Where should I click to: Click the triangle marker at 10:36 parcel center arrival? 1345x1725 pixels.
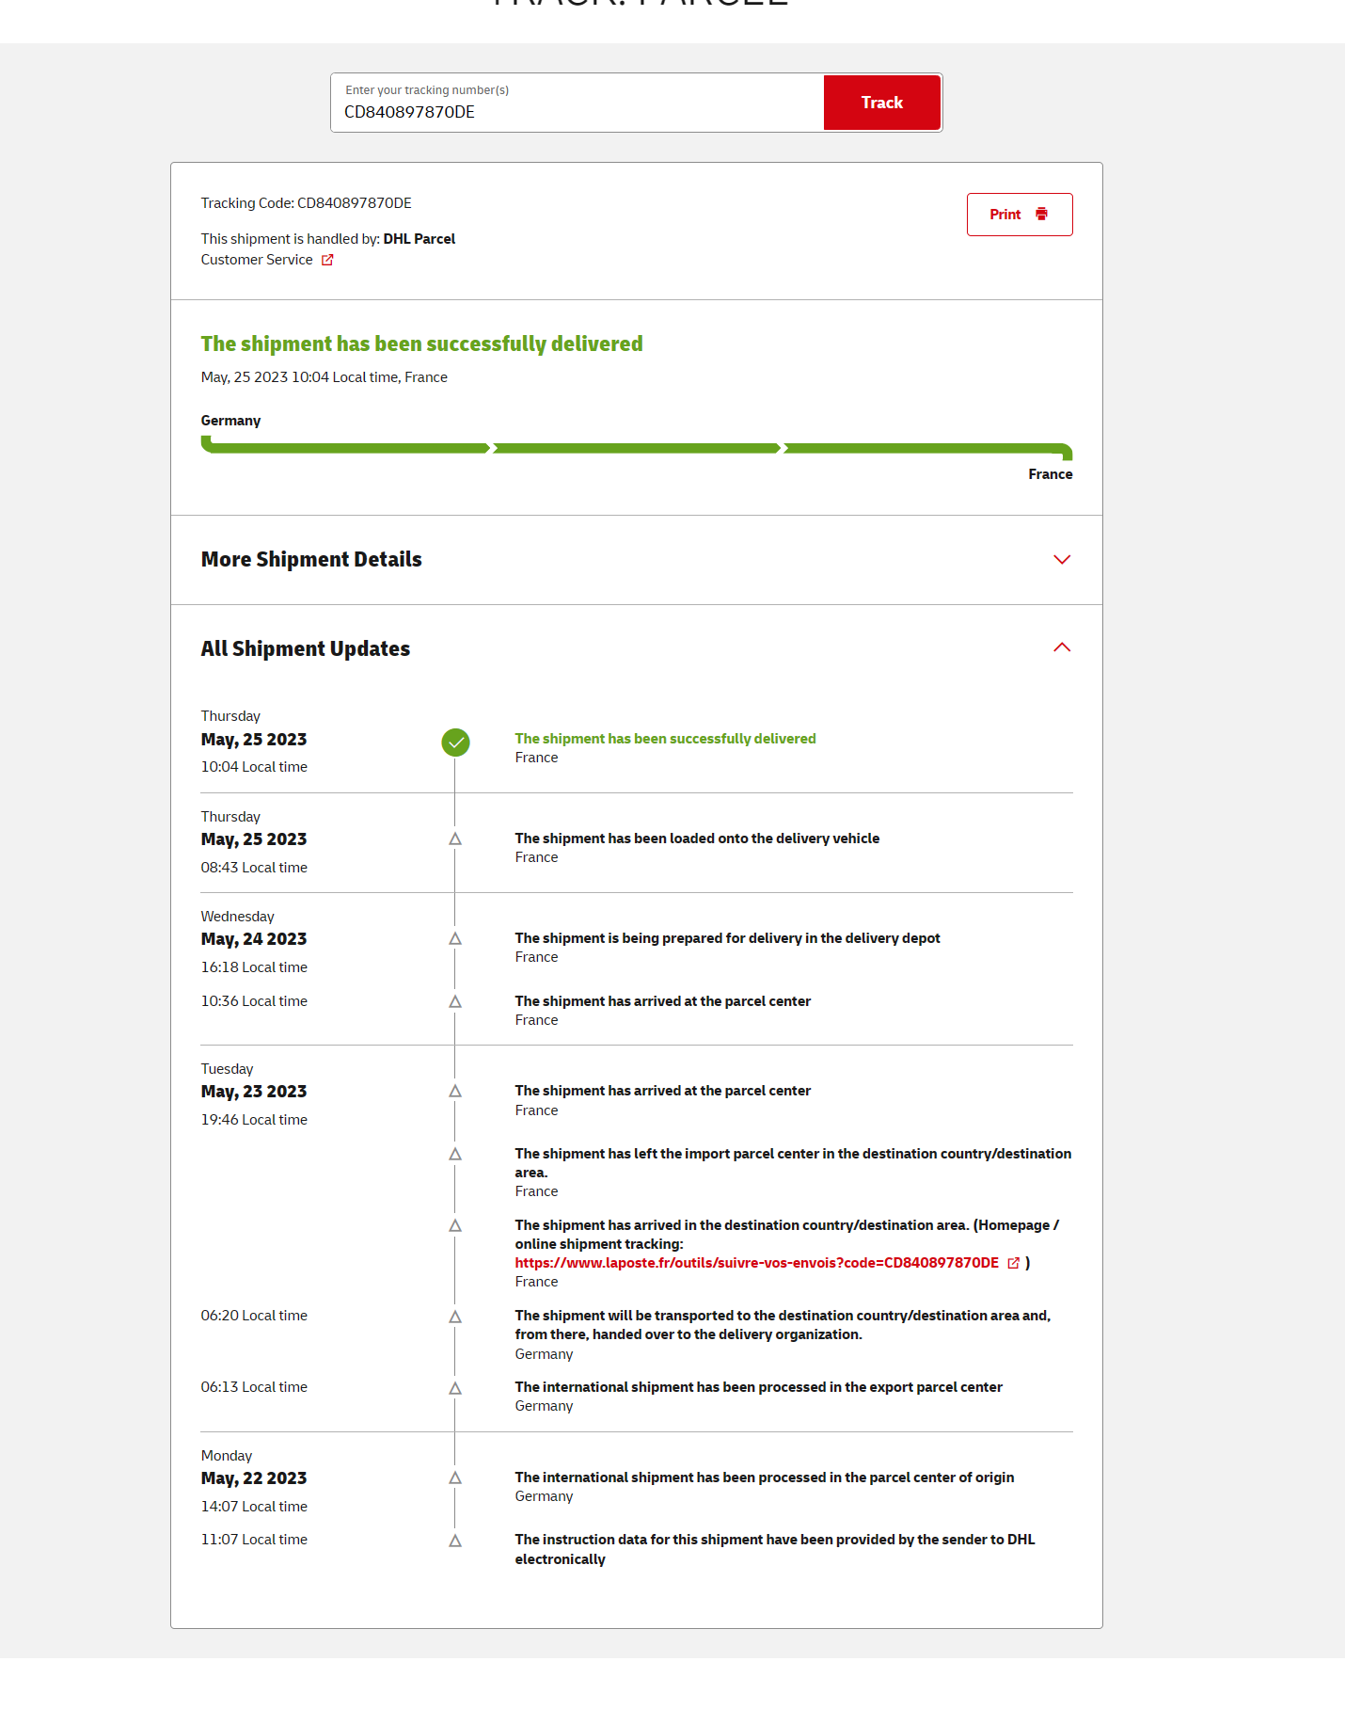pos(455,1001)
